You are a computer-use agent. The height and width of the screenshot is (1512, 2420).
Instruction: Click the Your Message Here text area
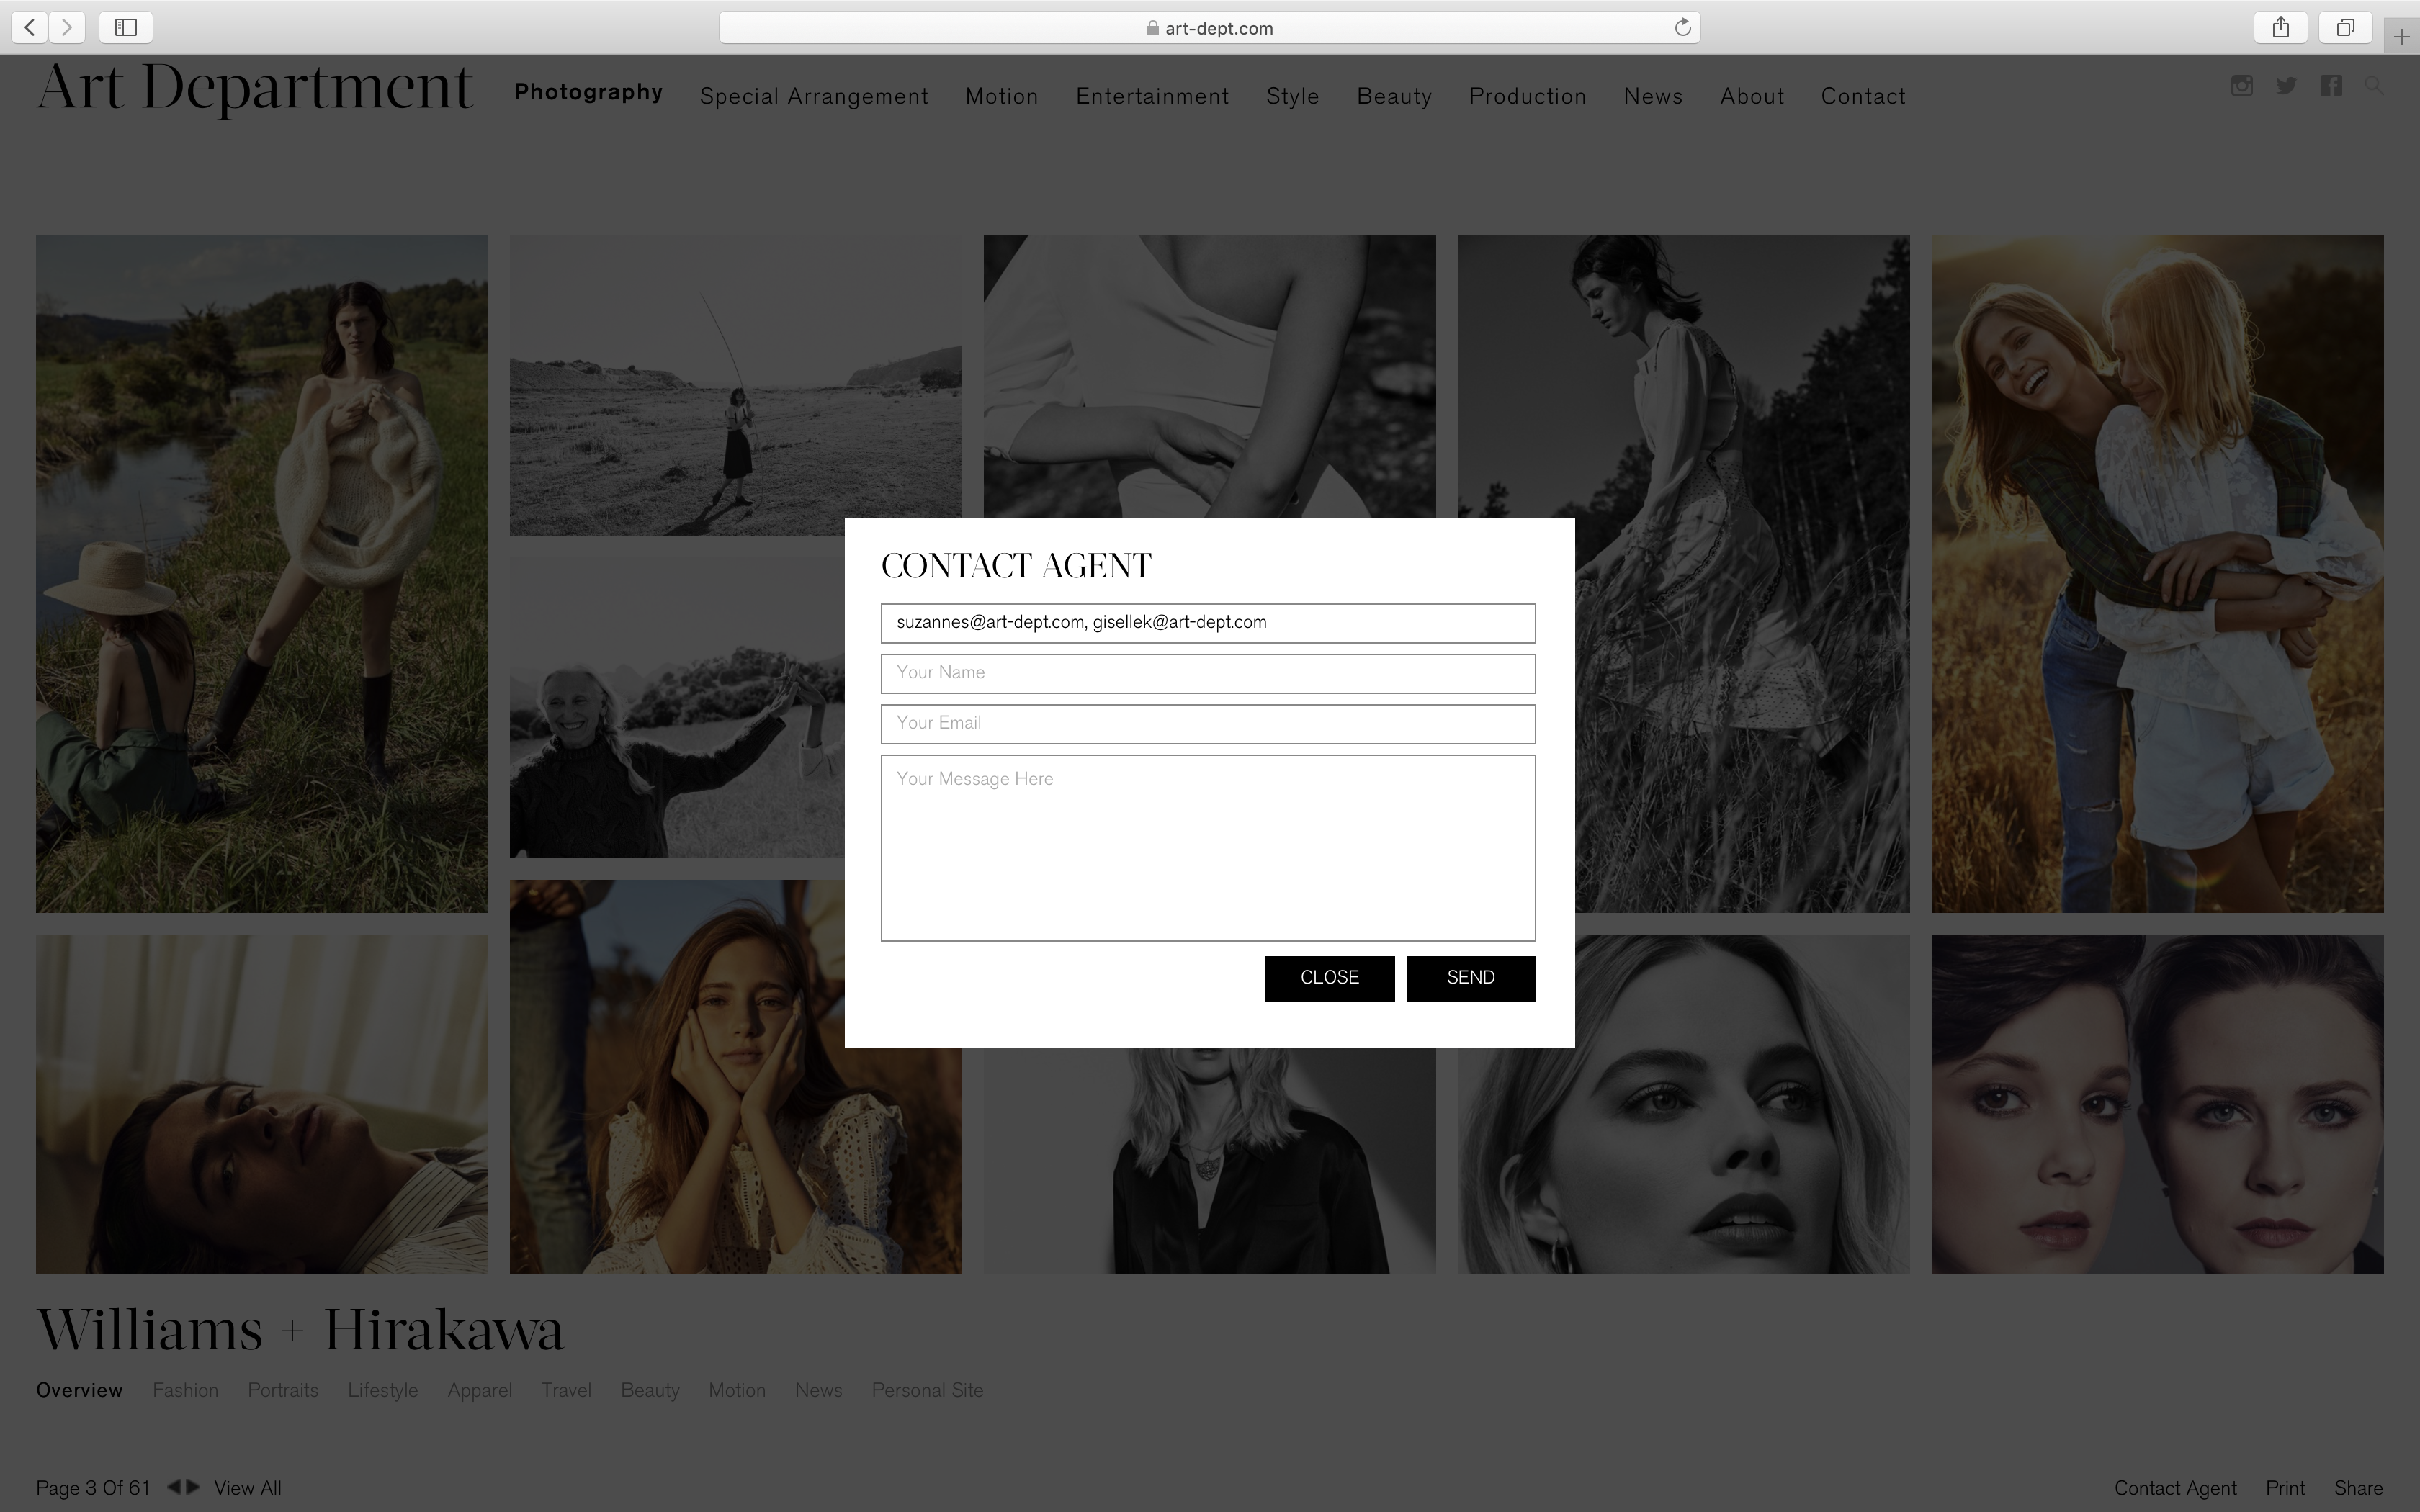pos(1207,846)
